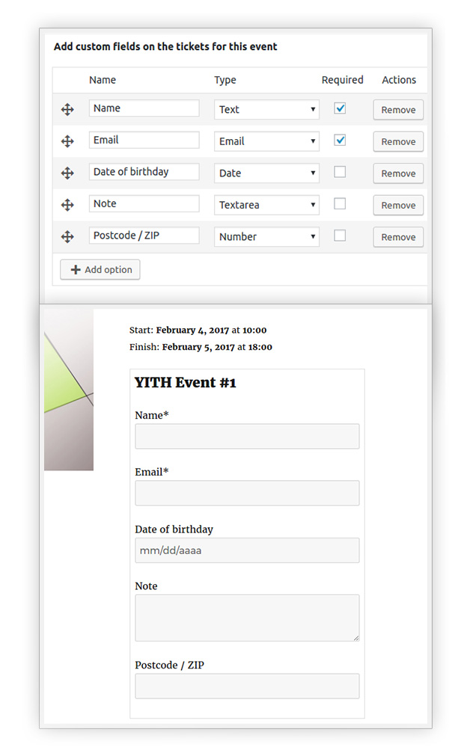
Task: Open the Number type dropdown
Action: tap(266, 237)
